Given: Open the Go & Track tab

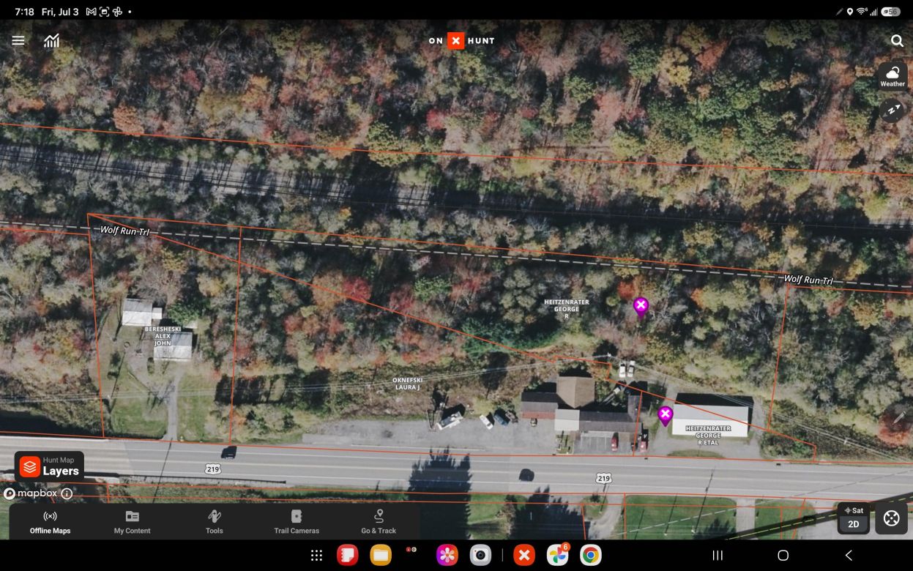Looking at the screenshot, I should tap(379, 522).
